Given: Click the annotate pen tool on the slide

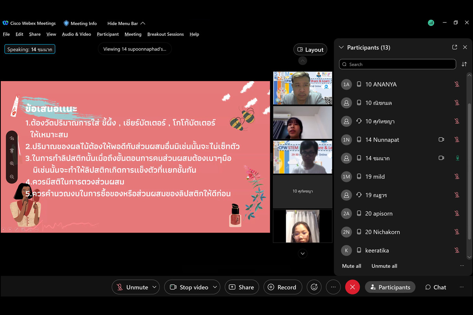Looking at the screenshot, I should point(12,139).
